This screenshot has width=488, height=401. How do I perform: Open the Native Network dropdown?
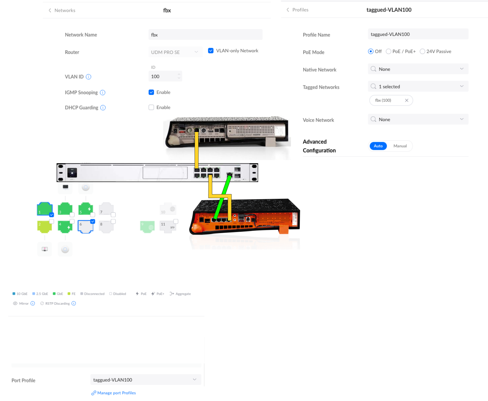pos(418,69)
